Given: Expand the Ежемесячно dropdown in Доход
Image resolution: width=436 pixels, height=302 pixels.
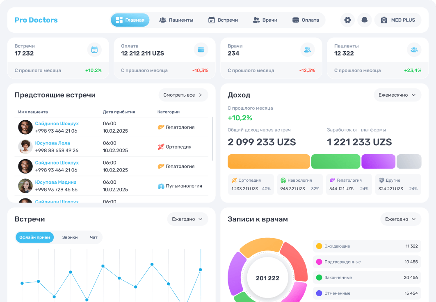Looking at the screenshot, I should [x=397, y=95].
